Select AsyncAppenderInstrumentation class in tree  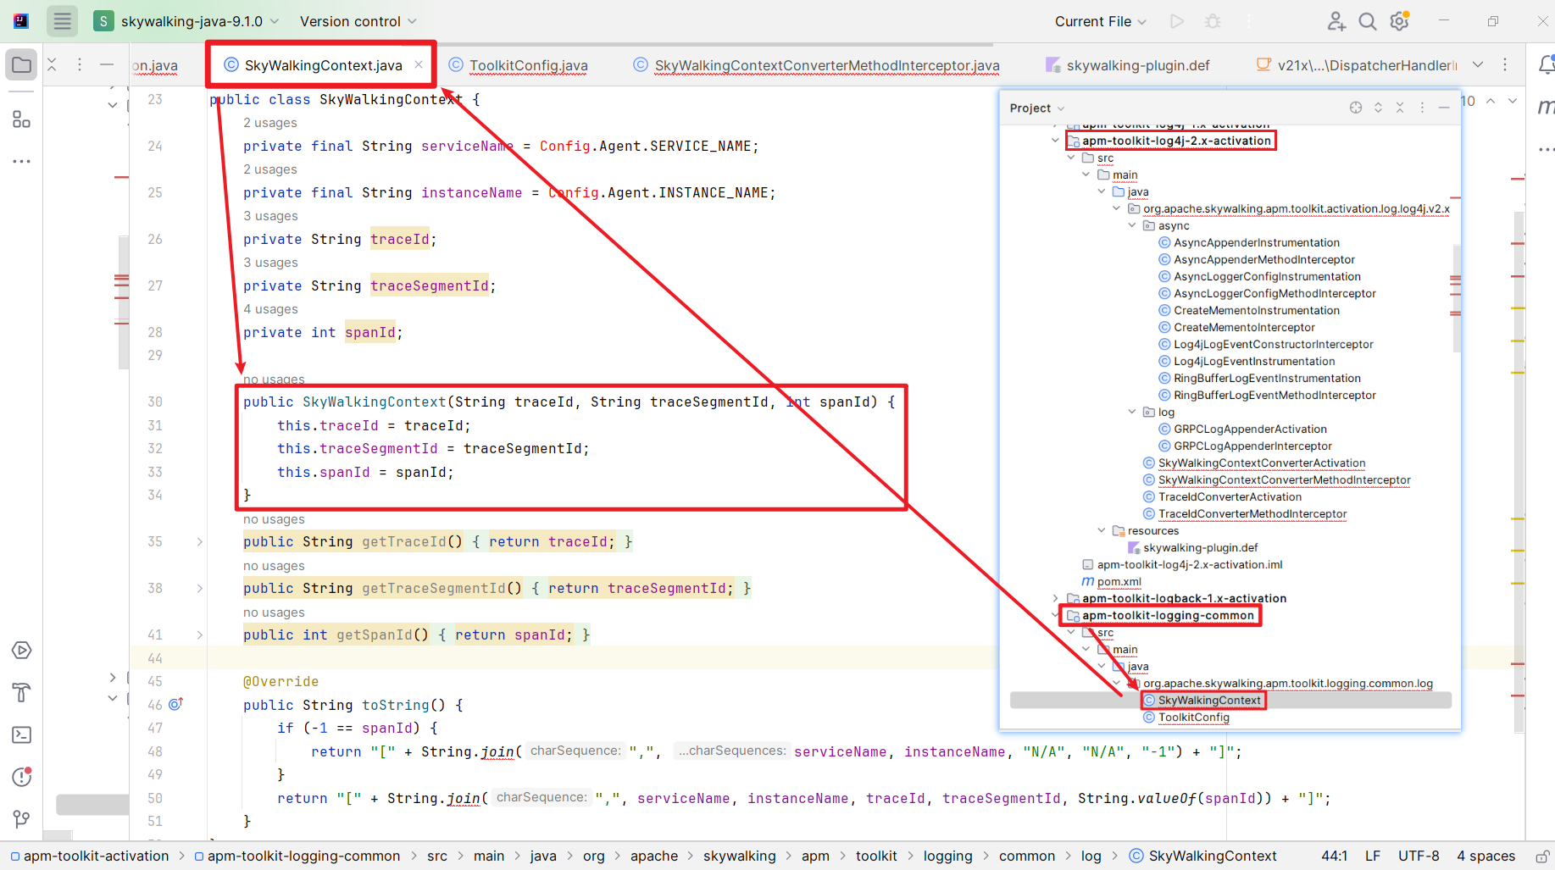tap(1249, 242)
